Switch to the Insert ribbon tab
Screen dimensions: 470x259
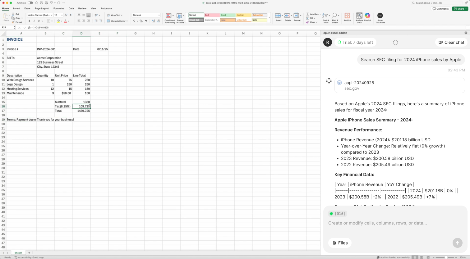16,8
